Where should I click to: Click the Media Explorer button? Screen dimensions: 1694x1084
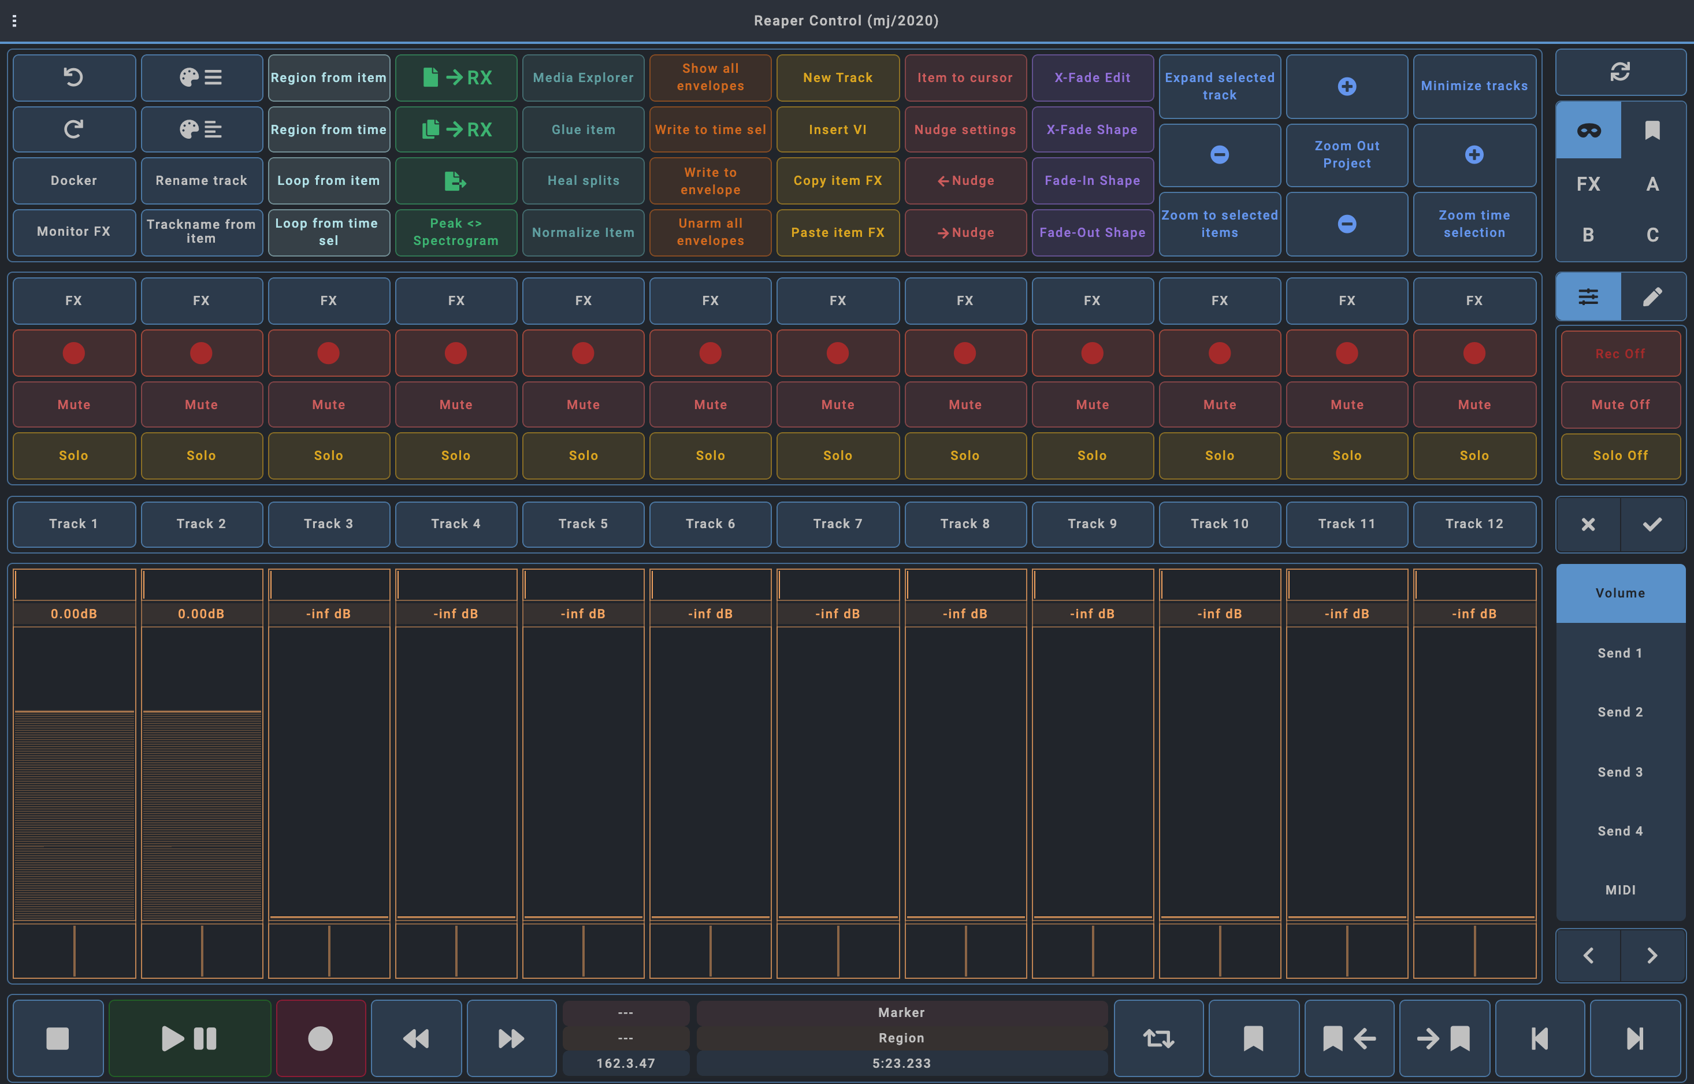(583, 77)
